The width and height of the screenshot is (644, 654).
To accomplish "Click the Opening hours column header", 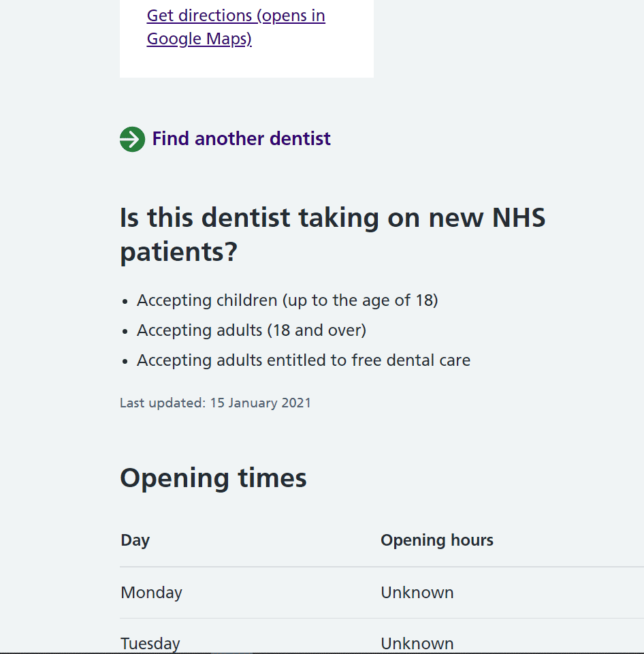I will [436, 540].
